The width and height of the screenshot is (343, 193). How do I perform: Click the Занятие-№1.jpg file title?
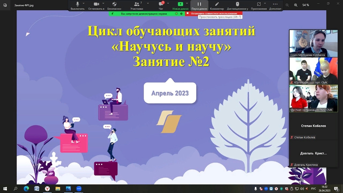[24, 5]
